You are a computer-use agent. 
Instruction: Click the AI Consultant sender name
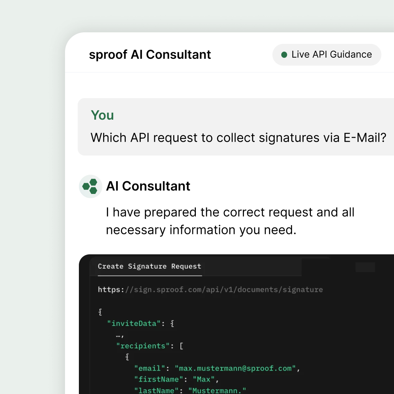(x=148, y=186)
